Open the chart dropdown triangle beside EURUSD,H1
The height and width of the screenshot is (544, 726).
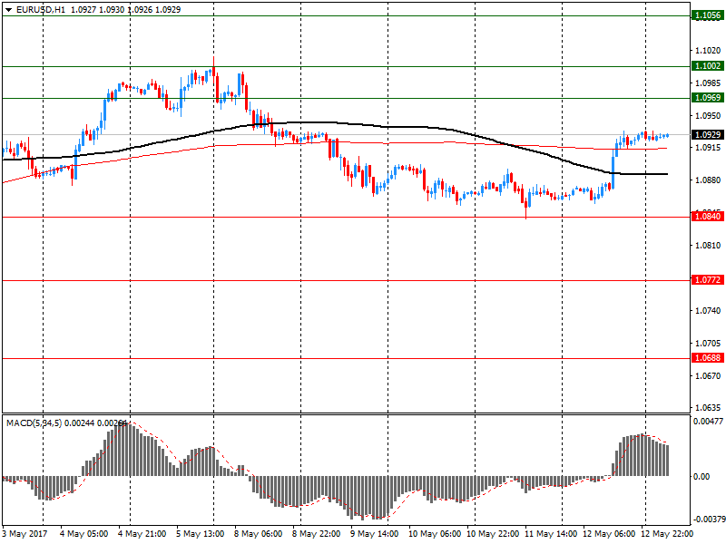tap(8, 10)
